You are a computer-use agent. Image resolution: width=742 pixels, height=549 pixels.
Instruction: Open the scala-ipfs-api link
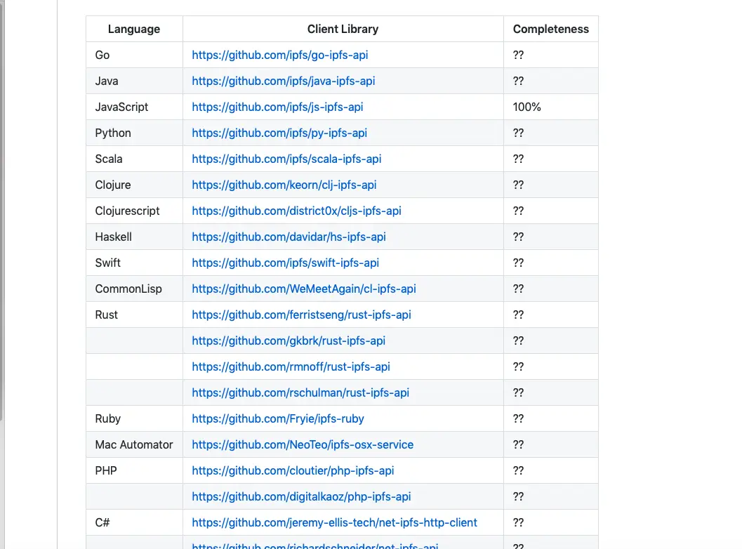[x=286, y=159]
